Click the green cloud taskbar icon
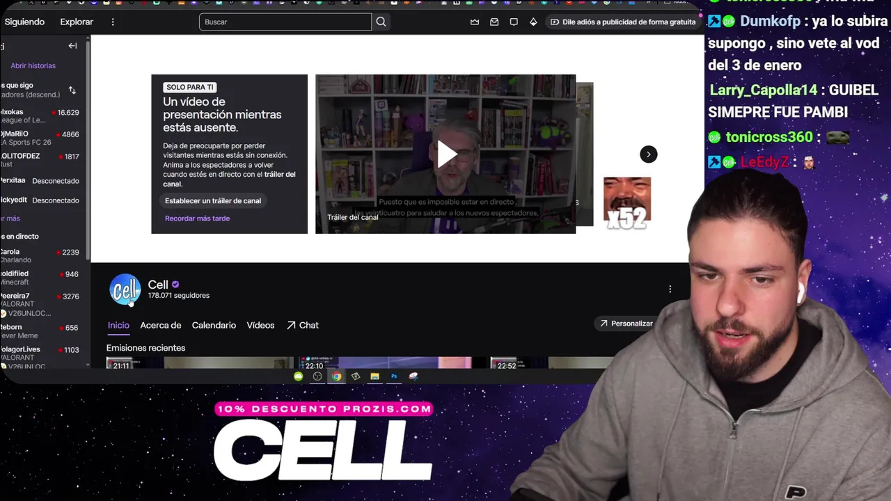 [x=298, y=376]
